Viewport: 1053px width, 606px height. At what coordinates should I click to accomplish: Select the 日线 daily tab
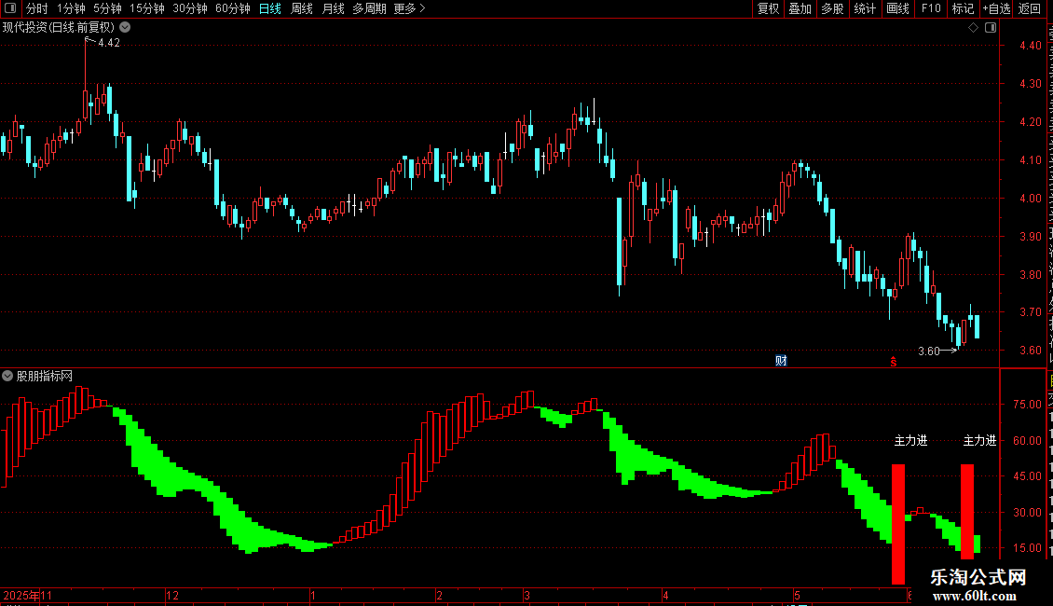(x=270, y=8)
